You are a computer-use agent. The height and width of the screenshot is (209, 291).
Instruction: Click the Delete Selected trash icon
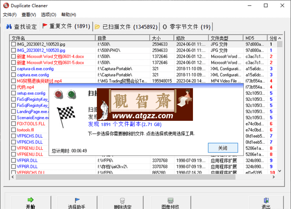coord(122,200)
